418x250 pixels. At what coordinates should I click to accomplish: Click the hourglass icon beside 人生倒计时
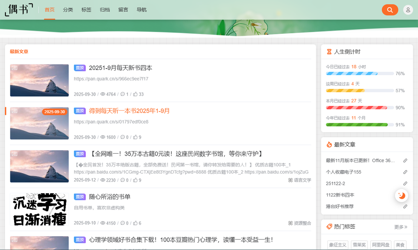[328, 51]
